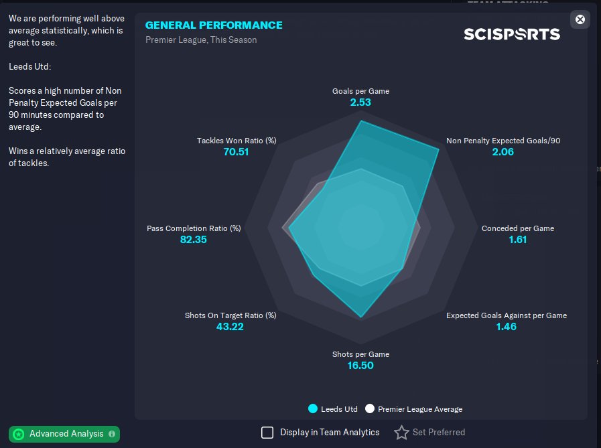Close the General Performance panel
This screenshot has height=448, width=601.
coord(580,19)
